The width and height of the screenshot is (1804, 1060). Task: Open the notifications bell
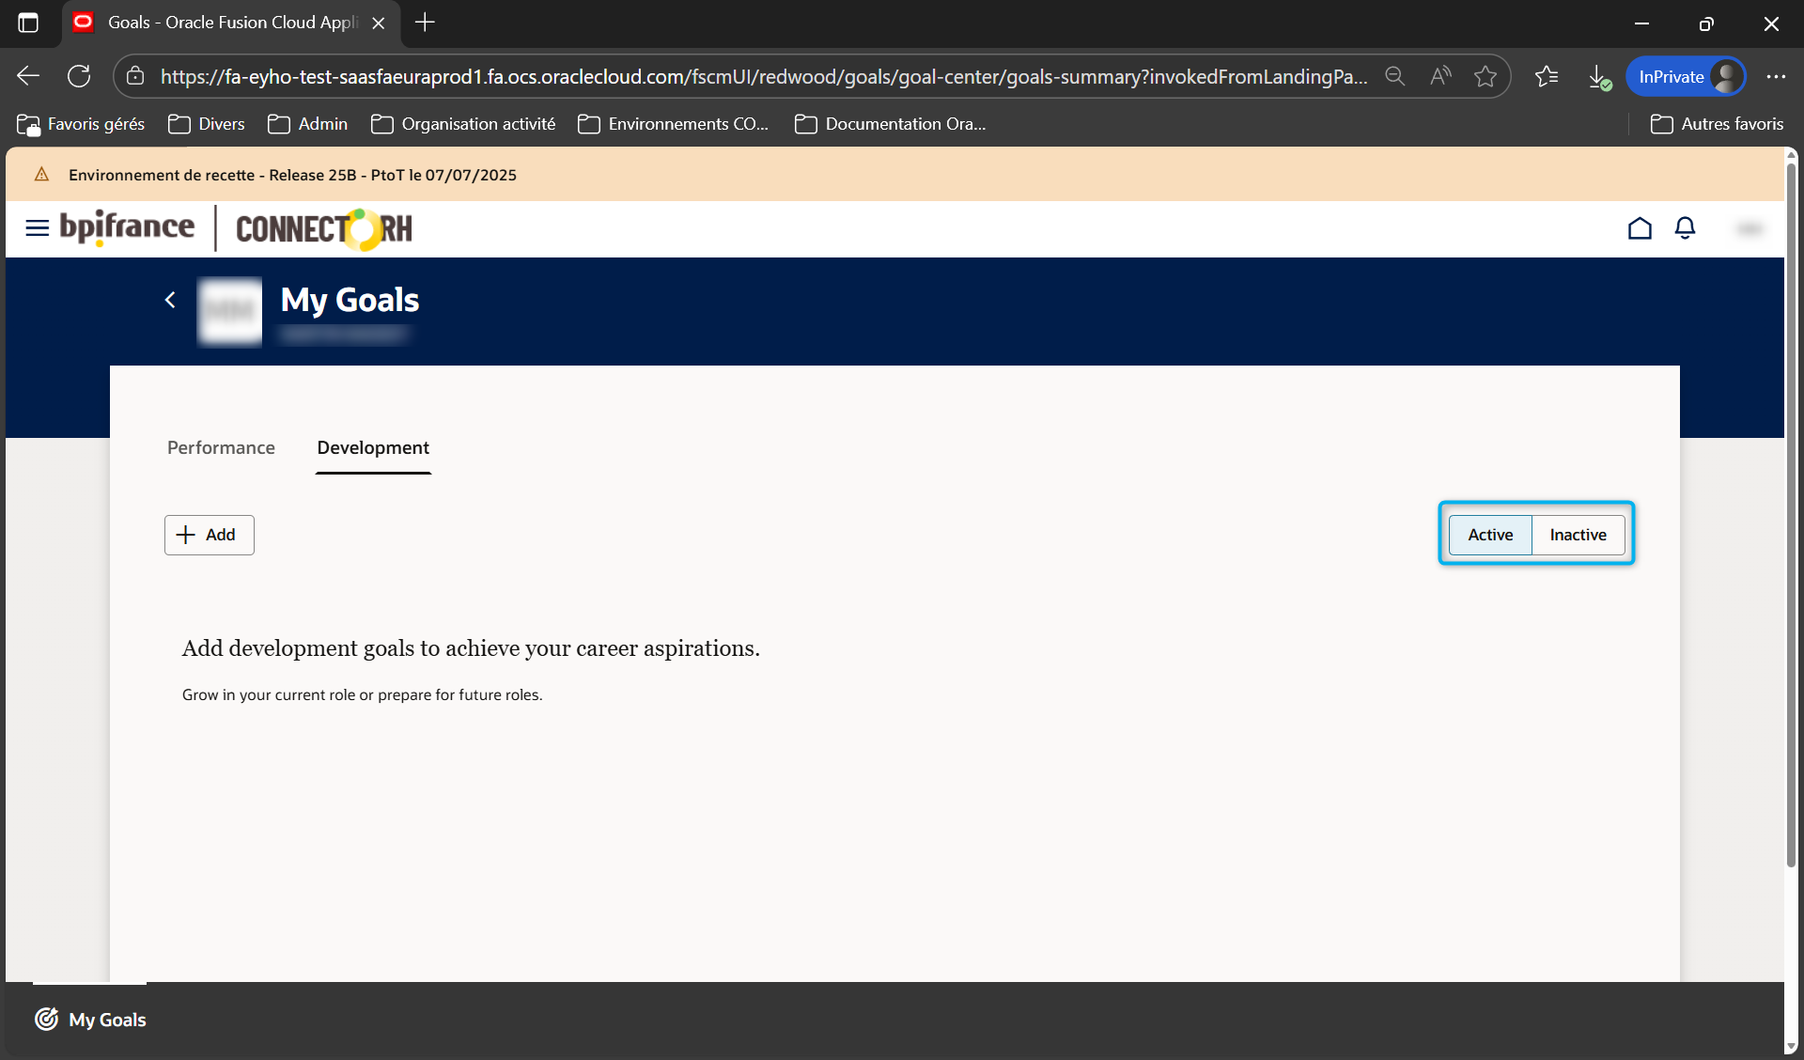[x=1685, y=228]
